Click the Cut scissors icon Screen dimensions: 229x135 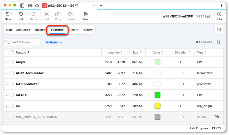click(x=47, y=14)
